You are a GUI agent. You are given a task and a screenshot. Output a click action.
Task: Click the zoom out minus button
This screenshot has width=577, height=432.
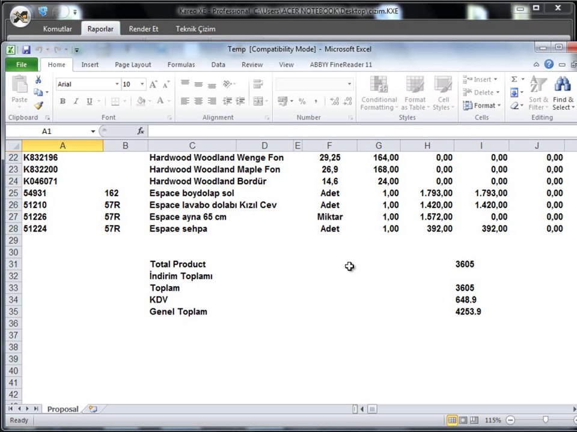[x=510, y=420]
